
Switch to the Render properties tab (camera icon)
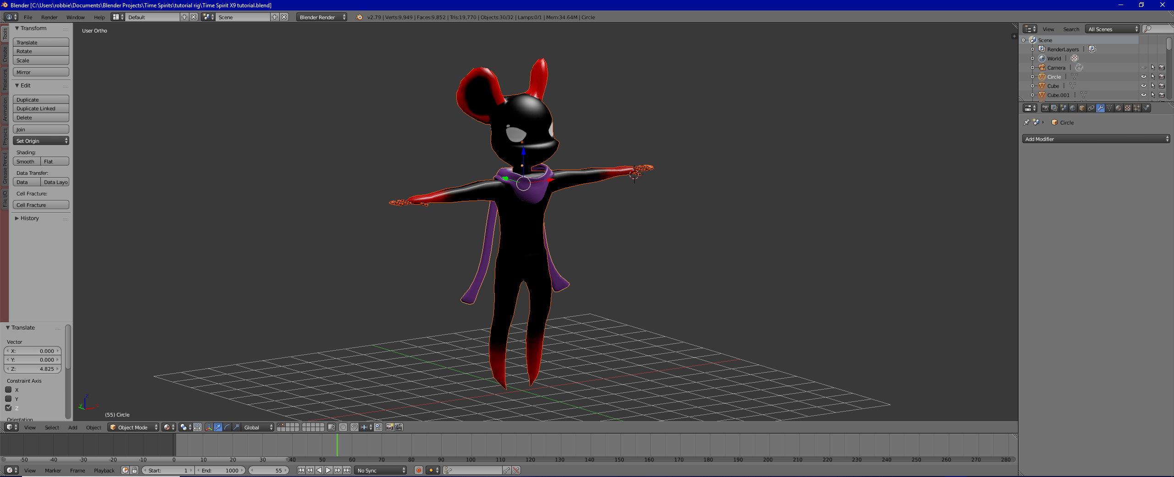[x=1046, y=108]
